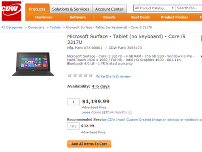Viewport: 202px width, 152px height.
Task: Expand the All Product Catalog dropdown
Action: [154, 8]
